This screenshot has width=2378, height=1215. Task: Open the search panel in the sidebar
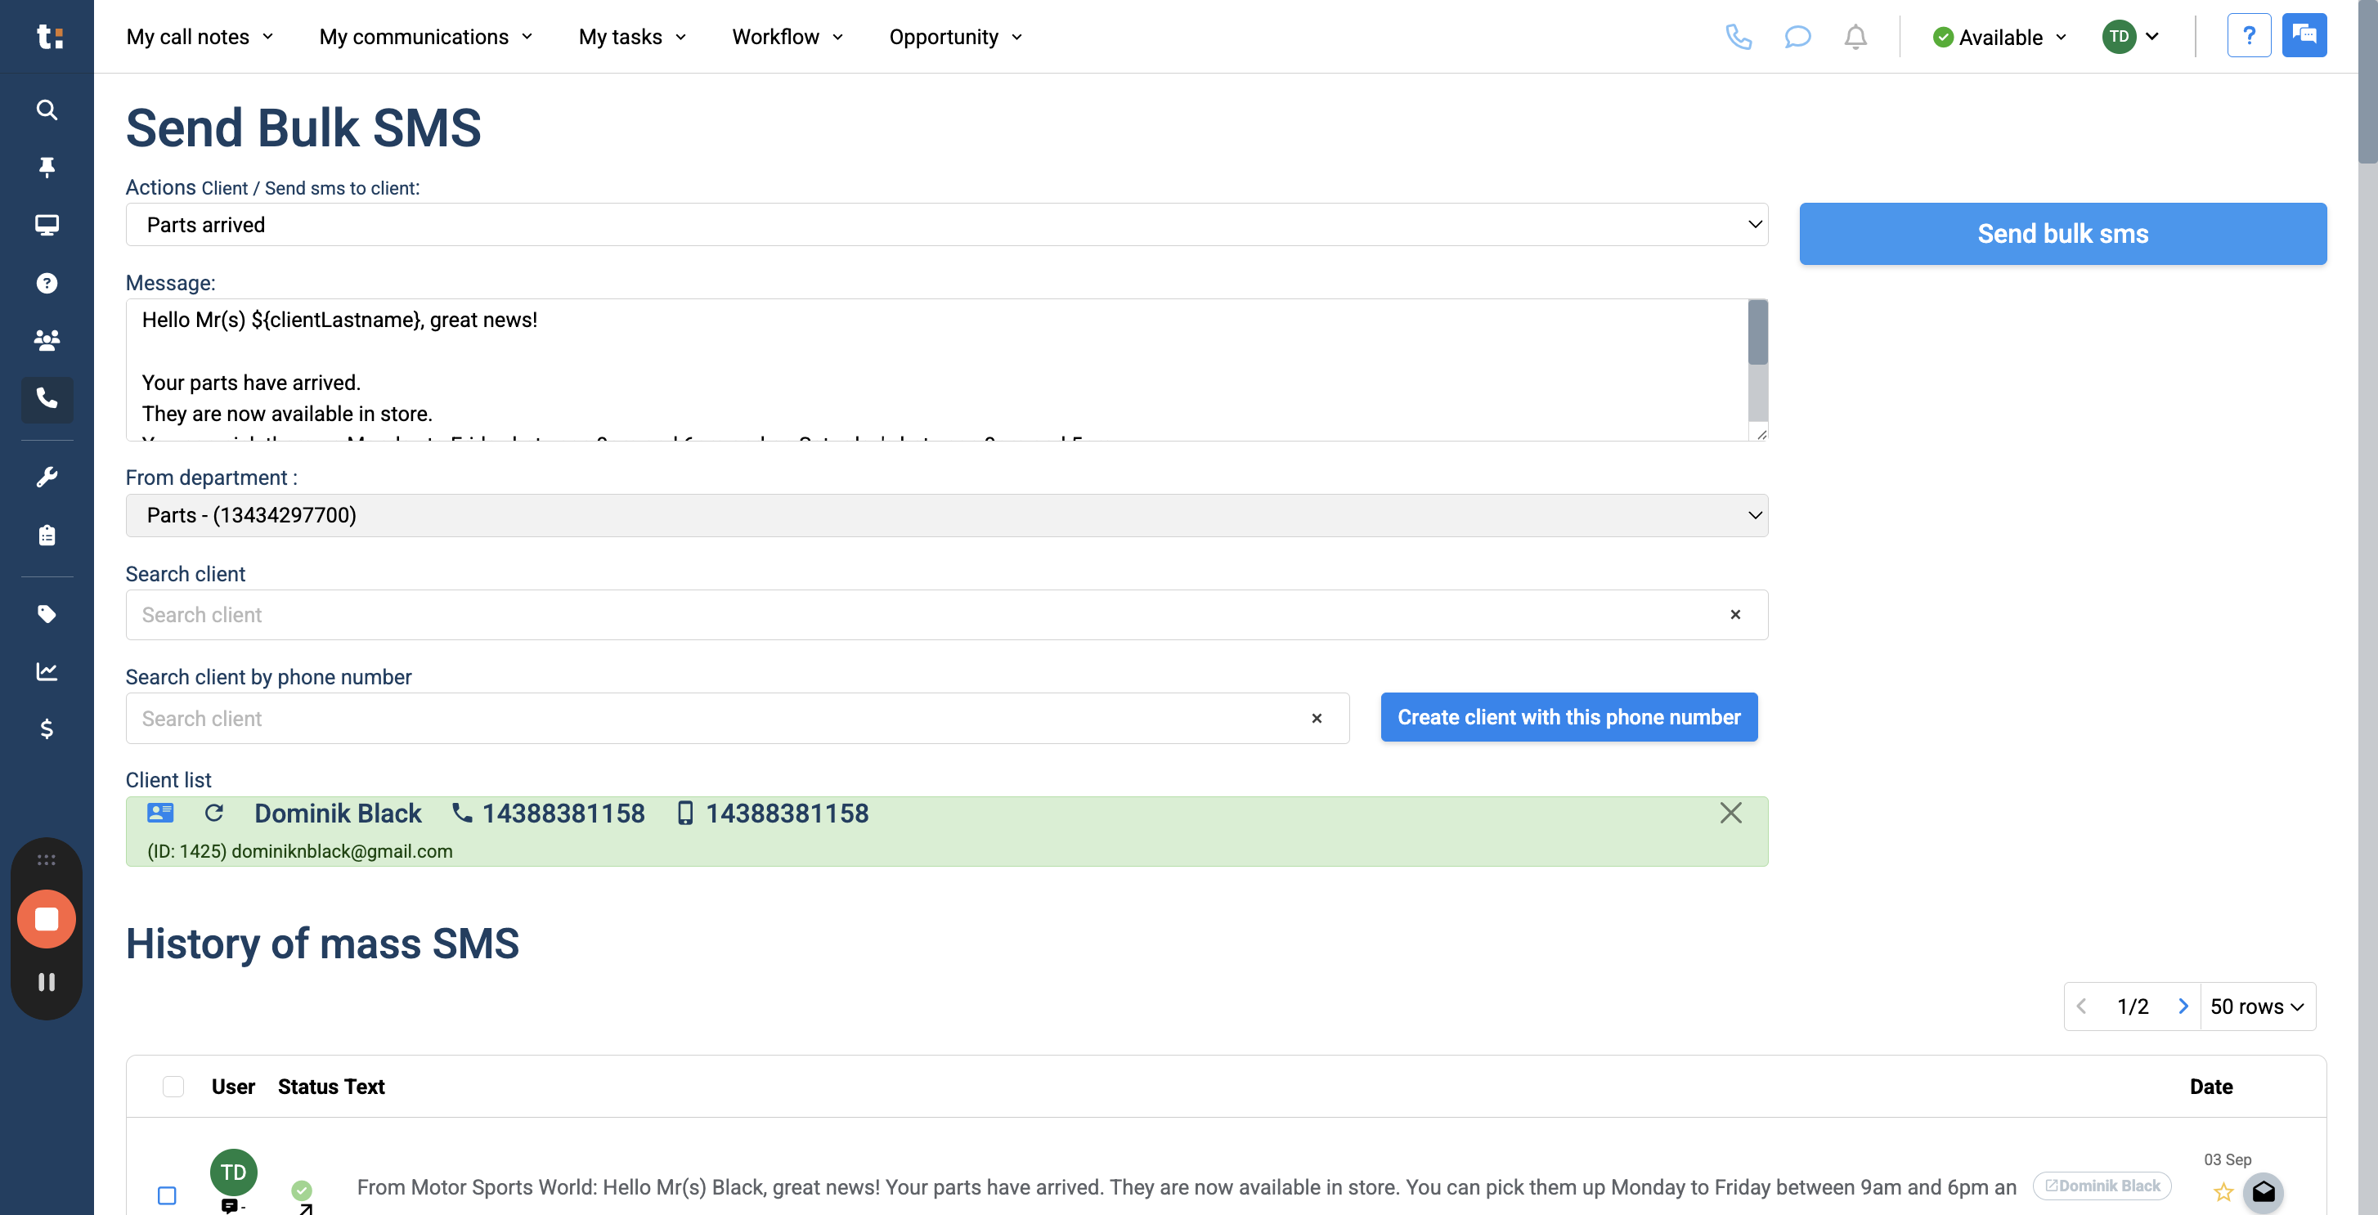pyautogui.click(x=46, y=110)
